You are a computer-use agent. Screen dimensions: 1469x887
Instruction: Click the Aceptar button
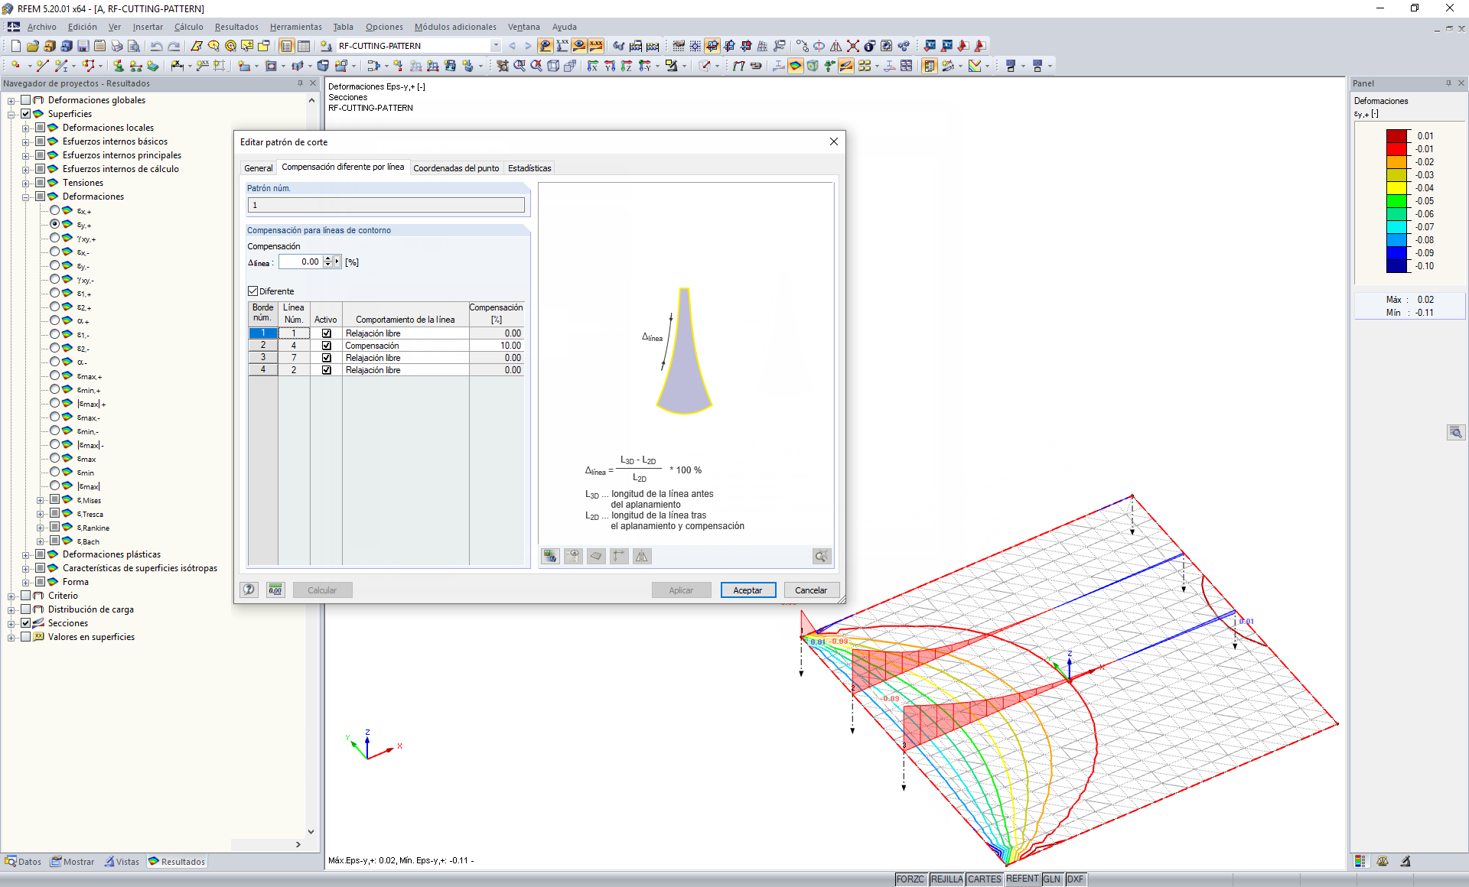point(748,590)
